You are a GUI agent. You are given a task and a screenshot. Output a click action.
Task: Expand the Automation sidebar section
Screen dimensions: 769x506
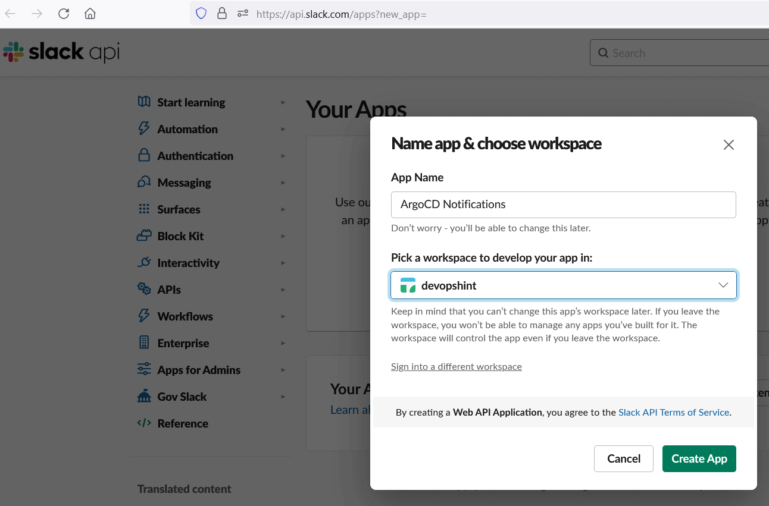click(186, 129)
